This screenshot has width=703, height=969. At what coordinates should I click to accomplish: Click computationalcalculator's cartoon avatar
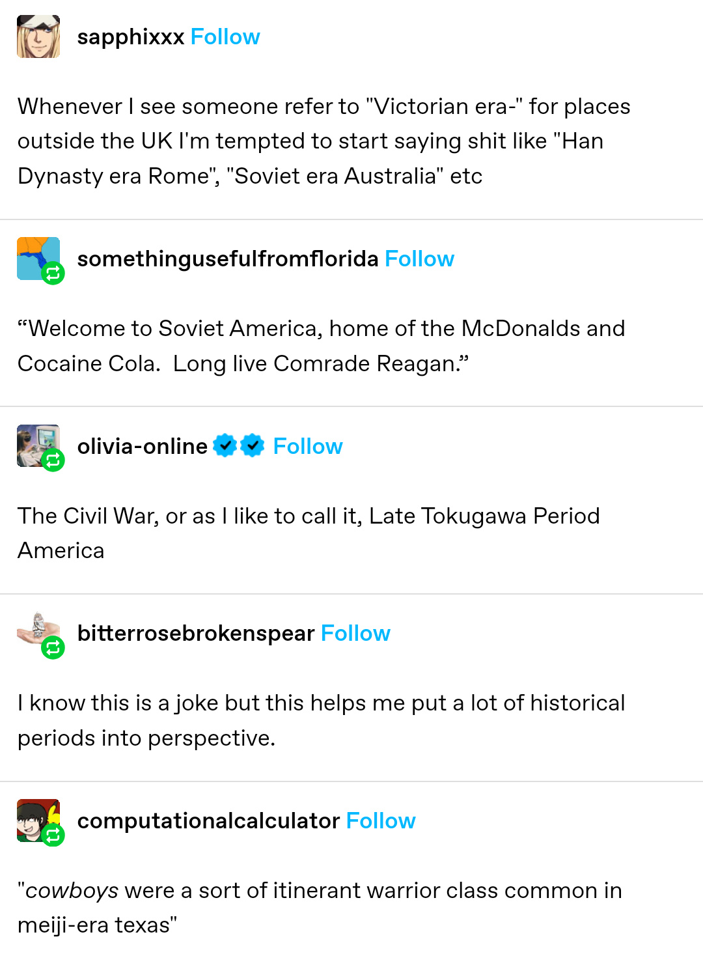[x=34, y=817]
